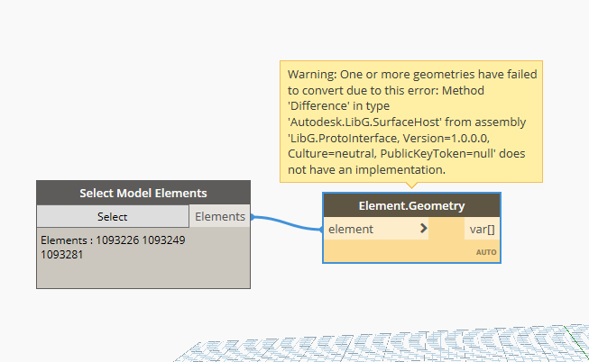The width and height of the screenshot is (589, 362).
Task: Open the AUTO lacing indicator
Action: click(x=486, y=252)
